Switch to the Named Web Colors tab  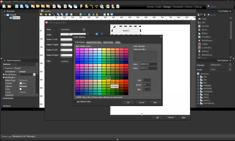pyautogui.click(x=94, y=43)
